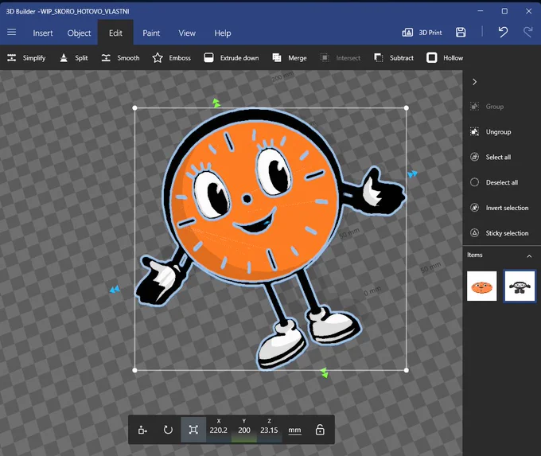Open the mm units dropdown
The height and width of the screenshot is (456, 541).
click(x=294, y=430)
